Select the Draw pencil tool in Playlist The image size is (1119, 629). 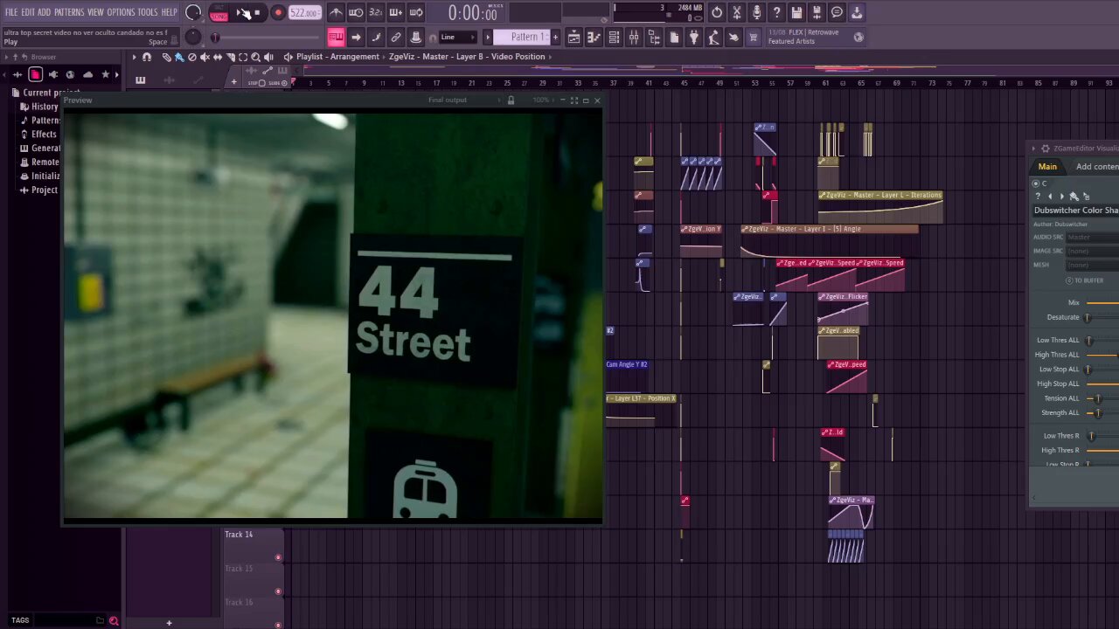click(167, 57)
